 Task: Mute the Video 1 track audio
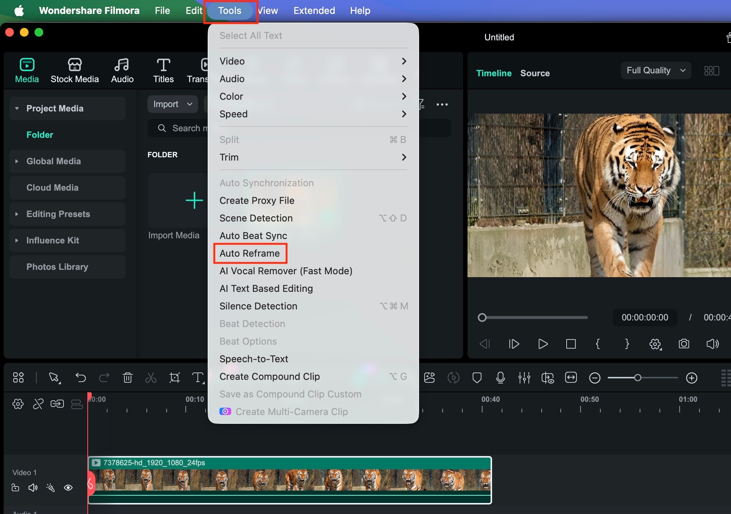coord(33,488)
